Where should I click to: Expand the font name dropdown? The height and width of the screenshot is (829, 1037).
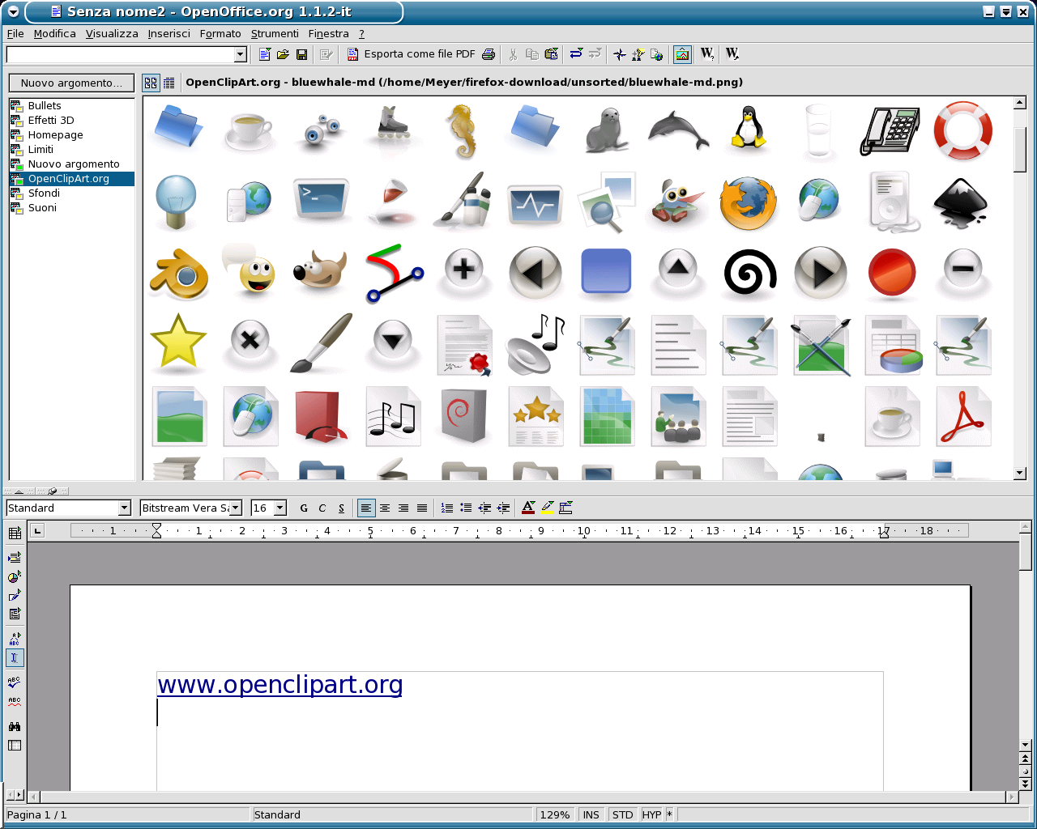(x=236, y=508)
